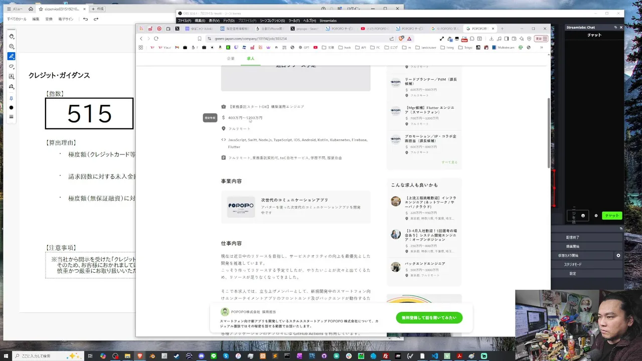Viewport: 642px width, 361px height.
Task: Go back in the browser
Action: (x=141, y=39)
